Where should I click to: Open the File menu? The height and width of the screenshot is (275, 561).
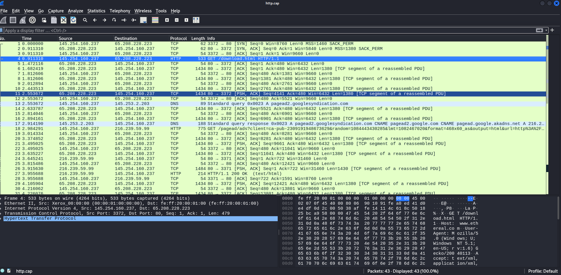tap(4, 11)
